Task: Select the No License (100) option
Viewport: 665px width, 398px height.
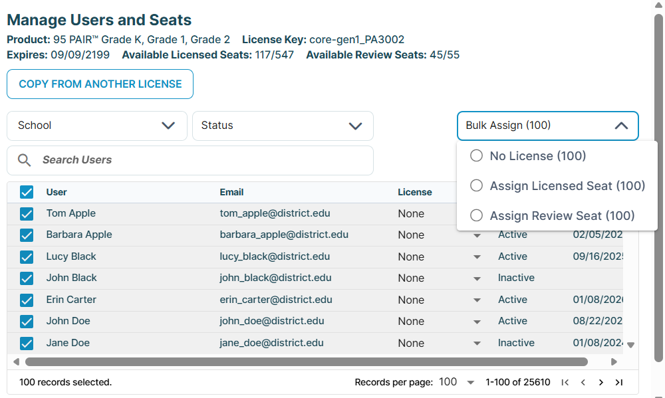Action: 476,156
